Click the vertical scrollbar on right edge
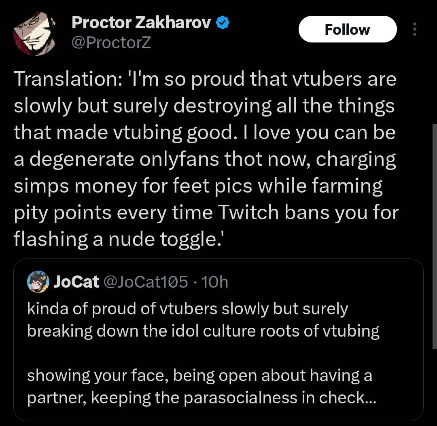The width and height of the screenshot is (437, 426). point(434,235)
